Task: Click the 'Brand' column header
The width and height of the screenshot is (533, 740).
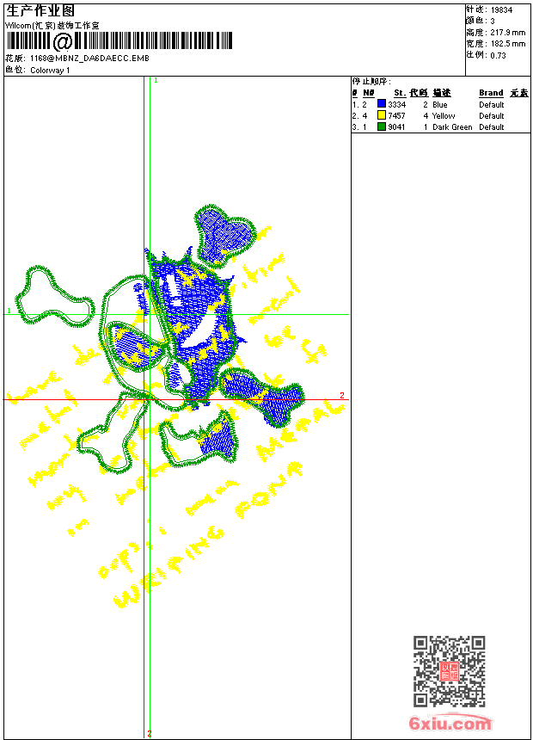Action: [491, 93]
